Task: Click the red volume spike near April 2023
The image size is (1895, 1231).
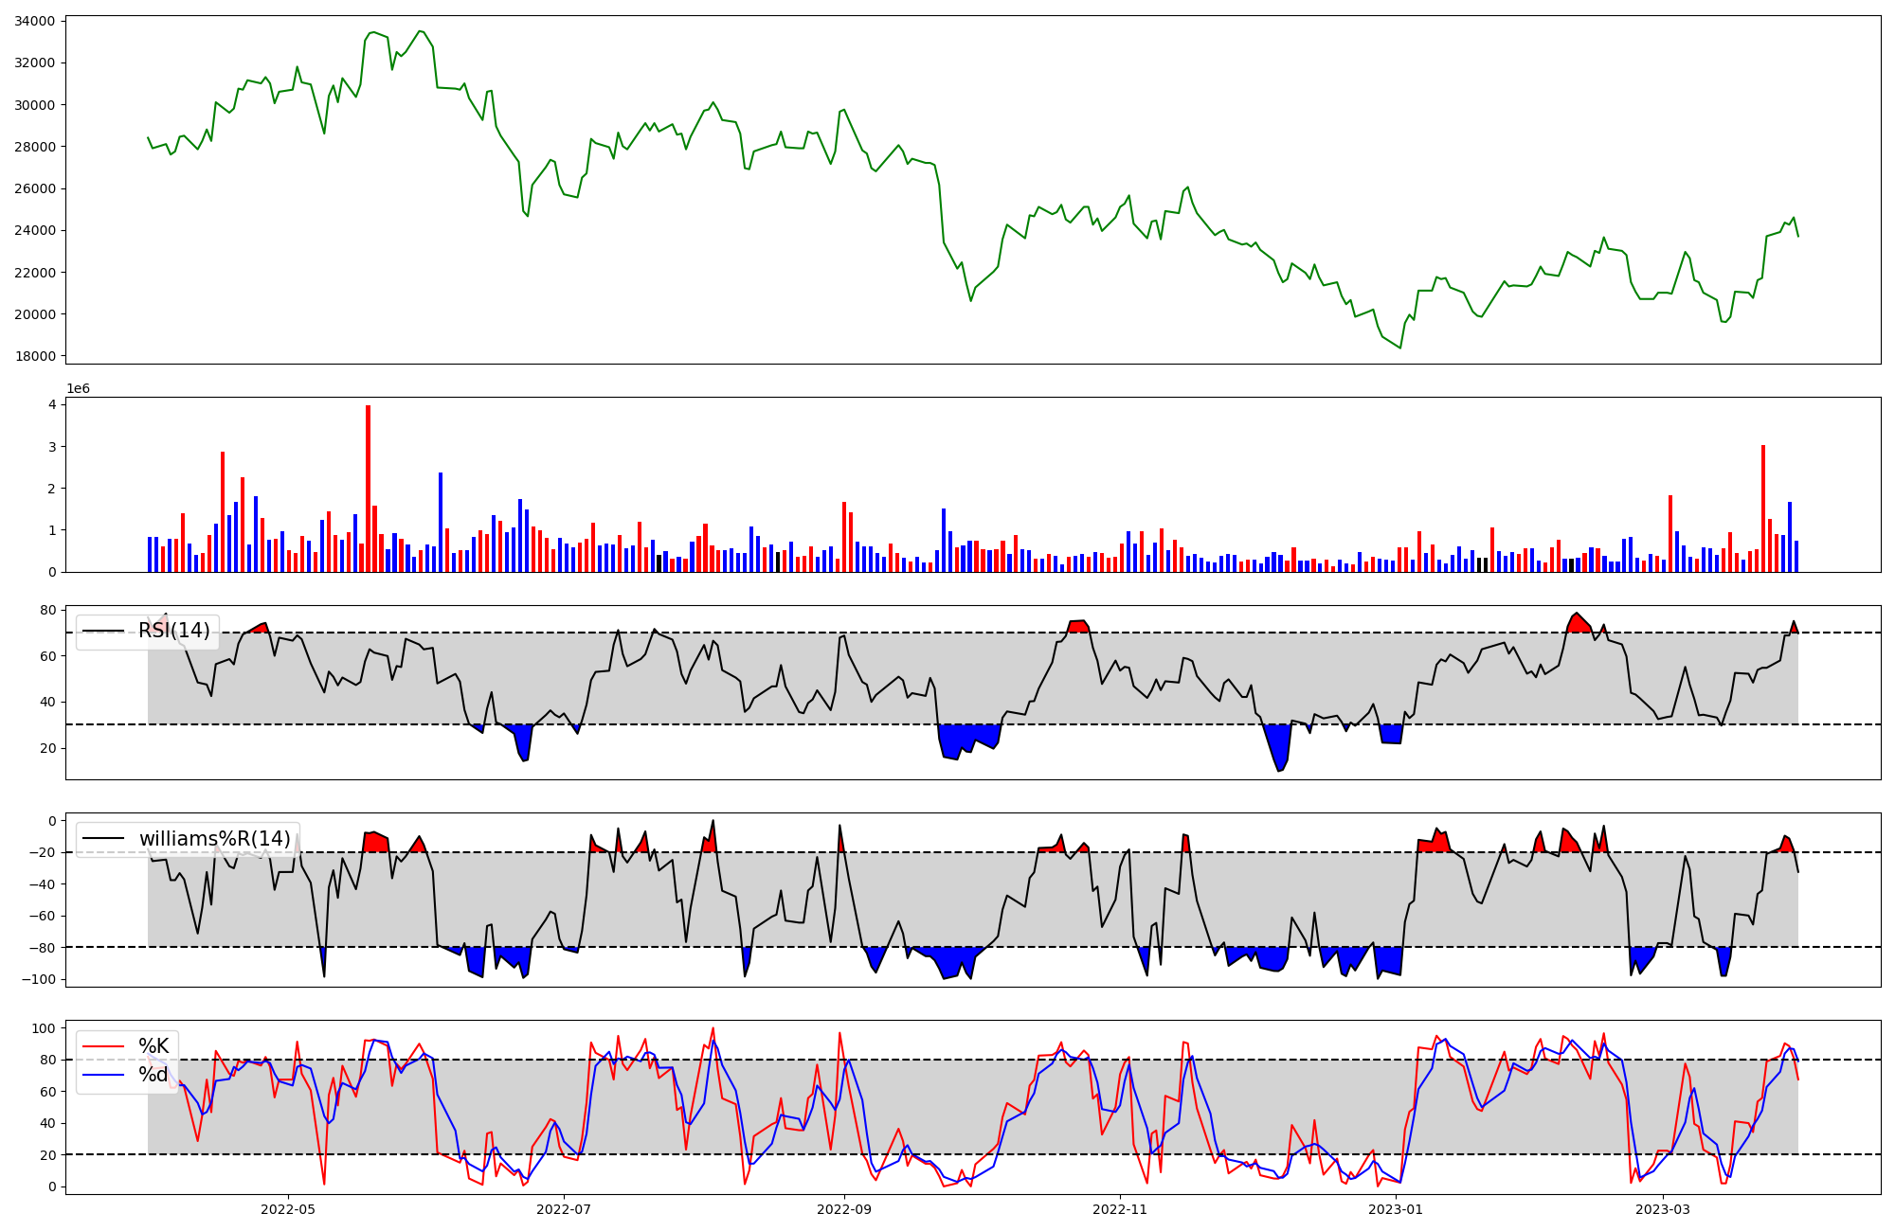Action: point(1762,507)
